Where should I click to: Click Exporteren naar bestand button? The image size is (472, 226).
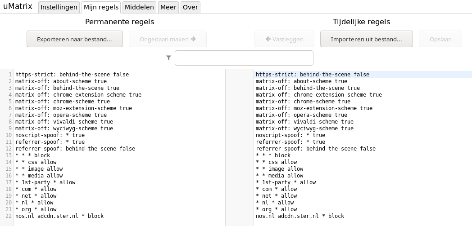74,39
